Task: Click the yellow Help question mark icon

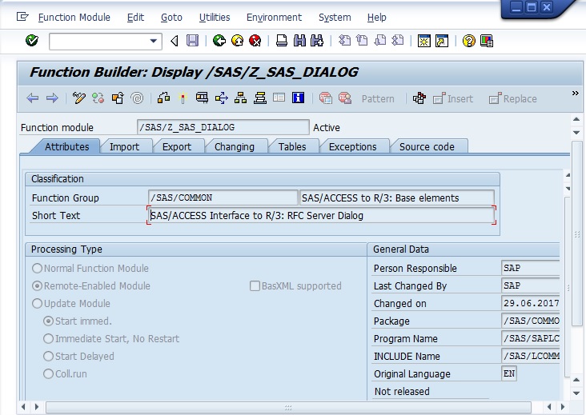Action: coord(468,40)
